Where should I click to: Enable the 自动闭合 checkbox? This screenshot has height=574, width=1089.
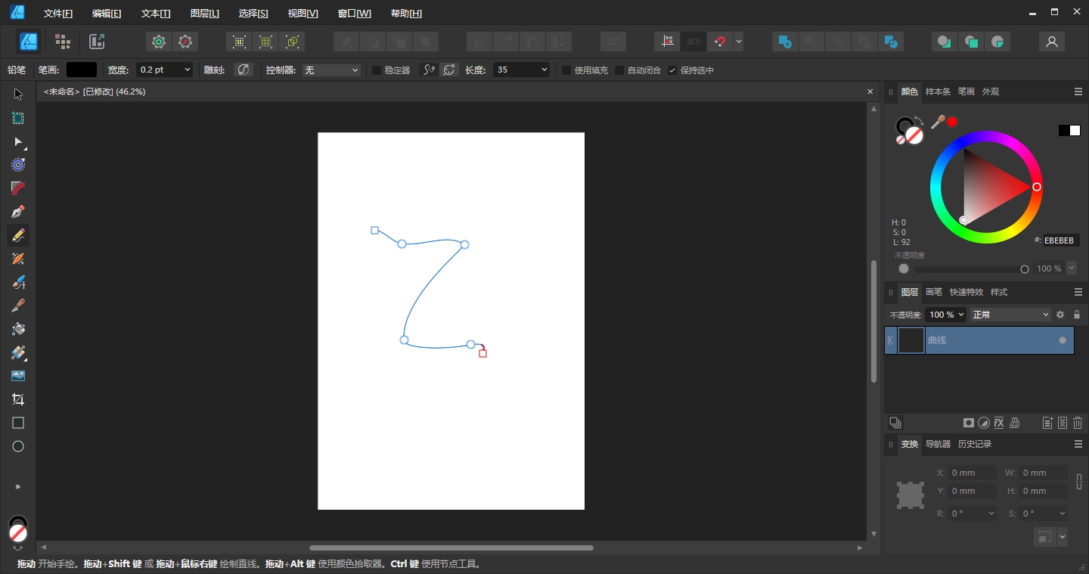tap(619, 70)
